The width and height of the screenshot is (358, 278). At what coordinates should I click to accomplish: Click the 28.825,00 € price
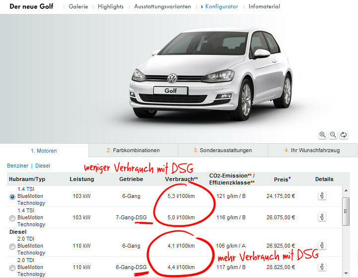click(280, 267)
